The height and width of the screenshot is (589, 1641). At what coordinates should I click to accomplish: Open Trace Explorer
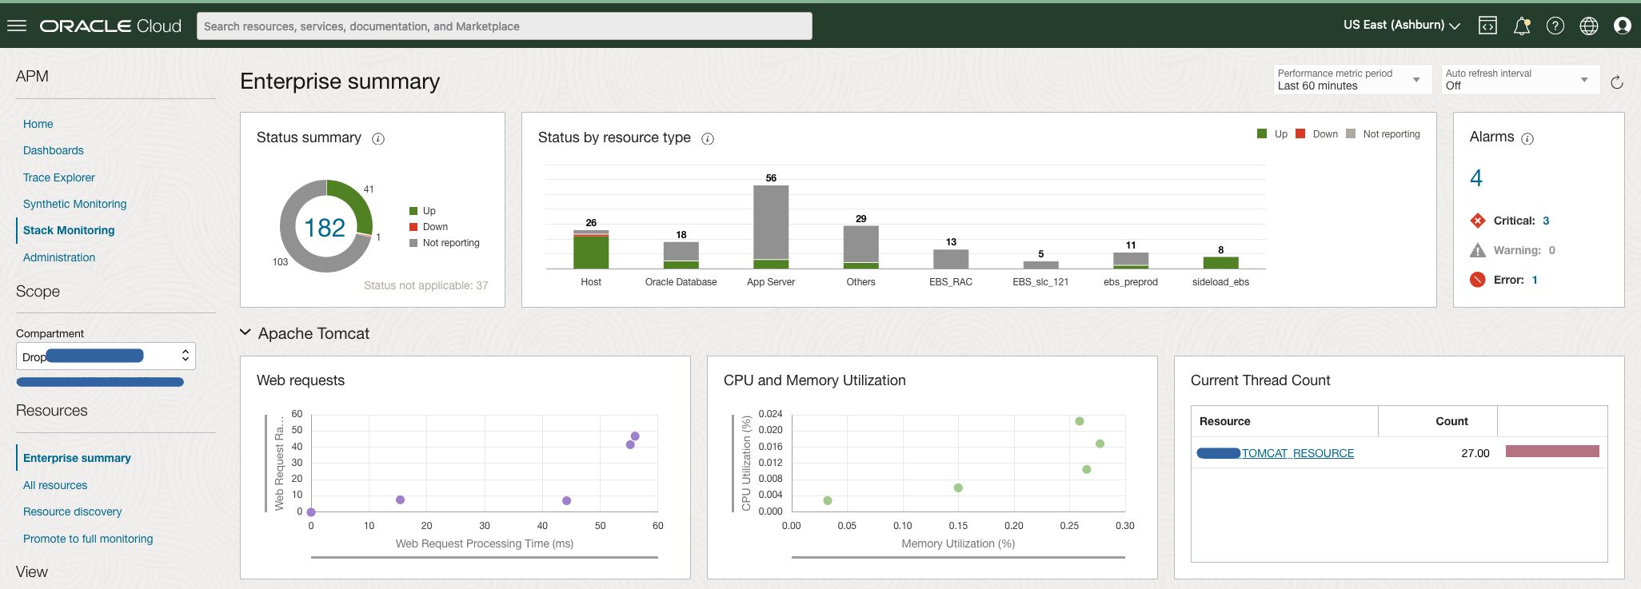tap(59, 177)
